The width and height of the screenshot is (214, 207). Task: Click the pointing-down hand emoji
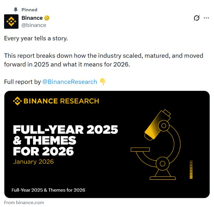click(103, 82)
